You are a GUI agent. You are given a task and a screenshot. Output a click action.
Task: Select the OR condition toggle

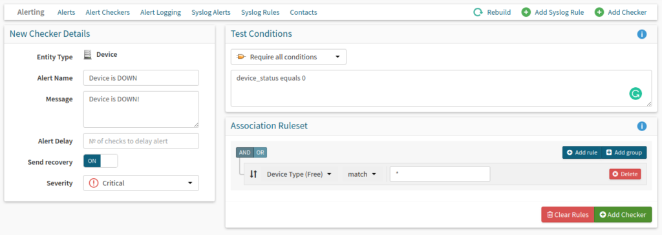click(x=261, y=152)
